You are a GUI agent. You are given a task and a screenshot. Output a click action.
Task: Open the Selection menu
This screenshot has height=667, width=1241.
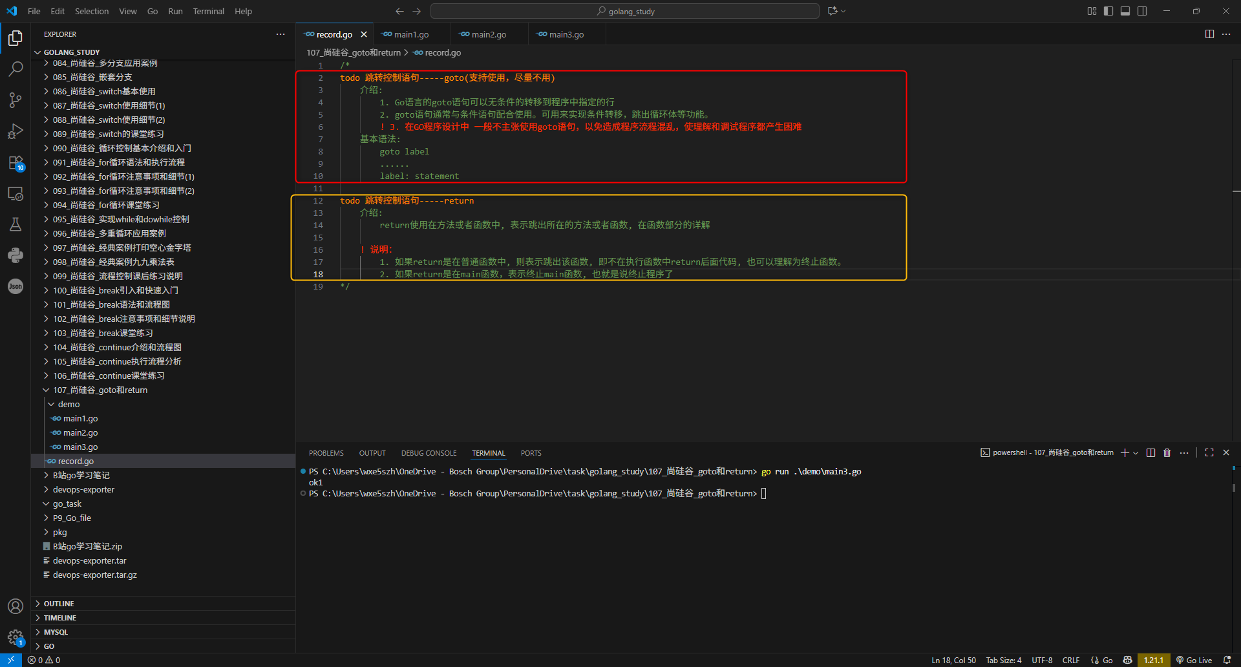tap(92, 11)
